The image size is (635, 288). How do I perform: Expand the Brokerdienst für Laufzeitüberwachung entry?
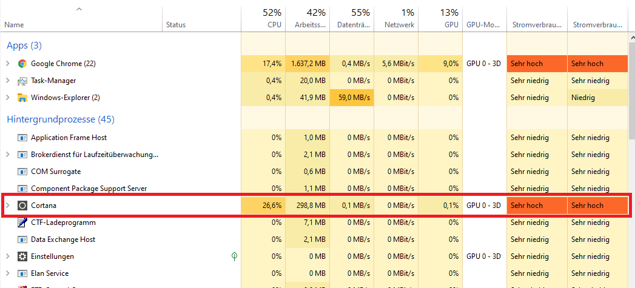point(7,155)
